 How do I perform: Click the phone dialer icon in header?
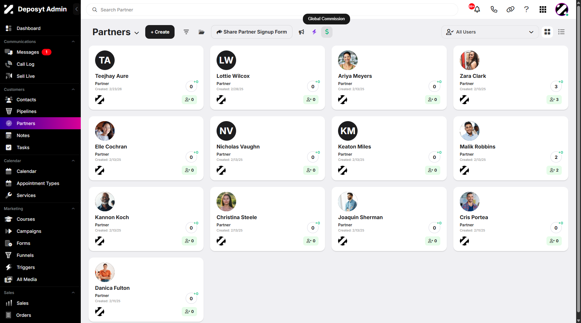point(494,9)
